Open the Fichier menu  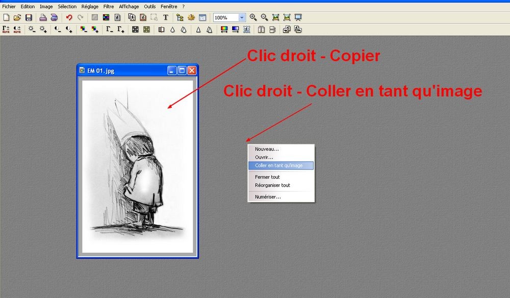tap(9, 7)
